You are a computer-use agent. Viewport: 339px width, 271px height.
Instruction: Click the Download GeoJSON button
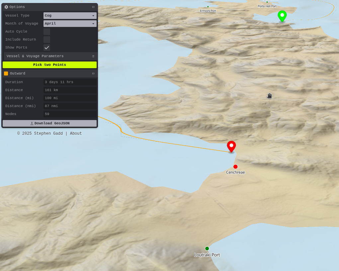pos(50,123)
